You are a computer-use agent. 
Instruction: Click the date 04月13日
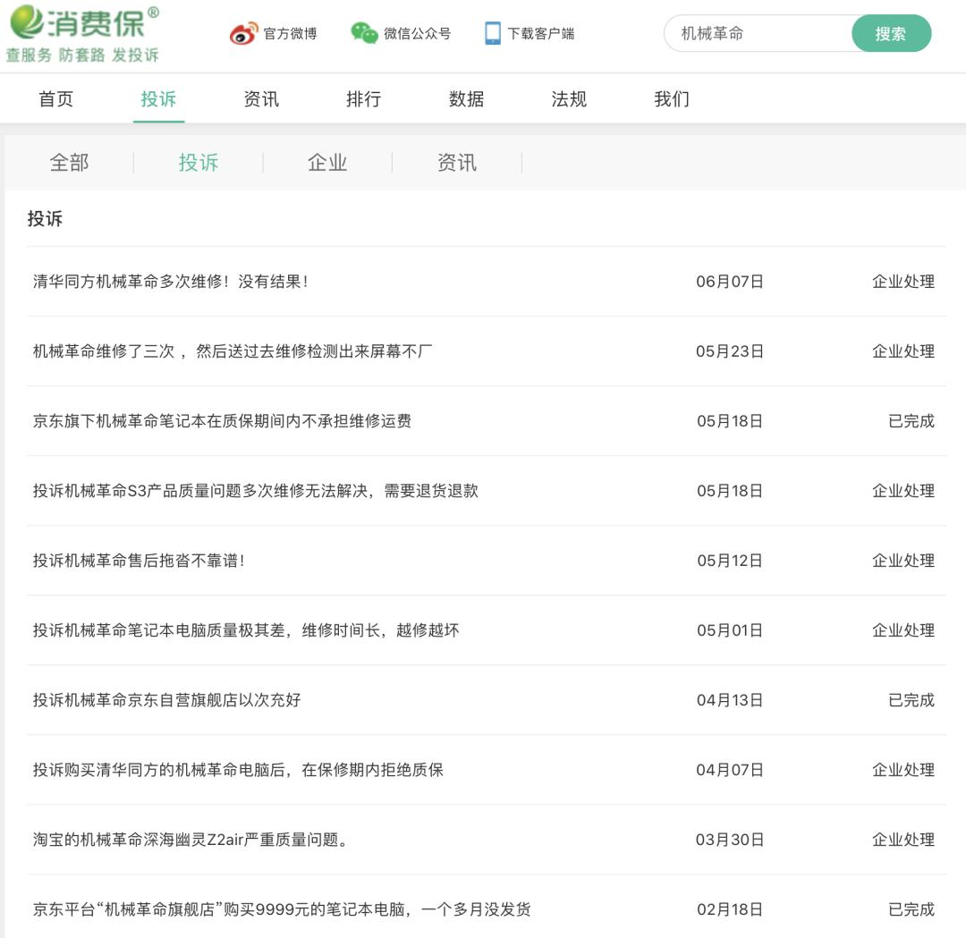730,699
